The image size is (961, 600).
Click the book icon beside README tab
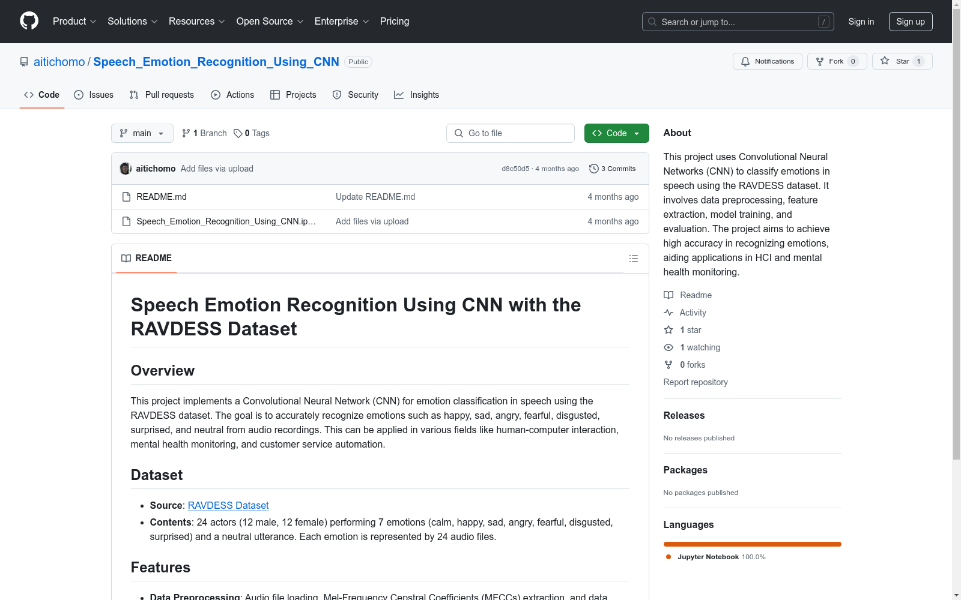pos(126,258)
